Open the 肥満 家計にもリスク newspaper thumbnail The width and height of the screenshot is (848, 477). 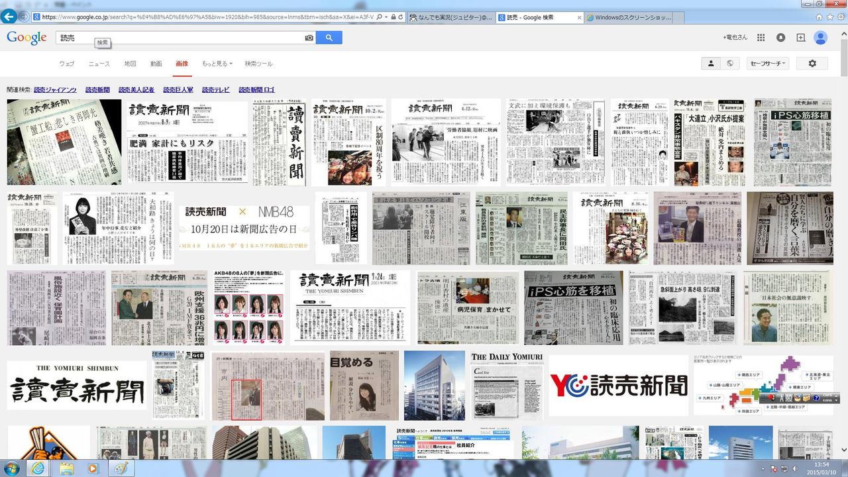click(187, 142)
